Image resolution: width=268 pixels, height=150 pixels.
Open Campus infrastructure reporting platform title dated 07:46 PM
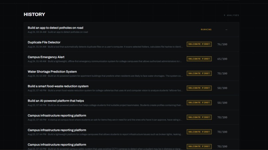(57, 115)
